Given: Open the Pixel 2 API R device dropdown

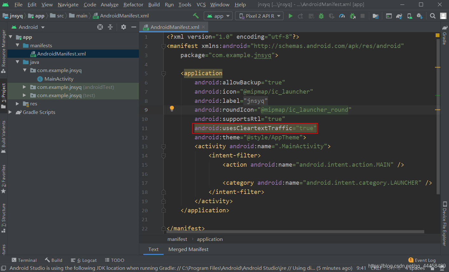Looking at the screenshot, I should click(x=259, y=16).
